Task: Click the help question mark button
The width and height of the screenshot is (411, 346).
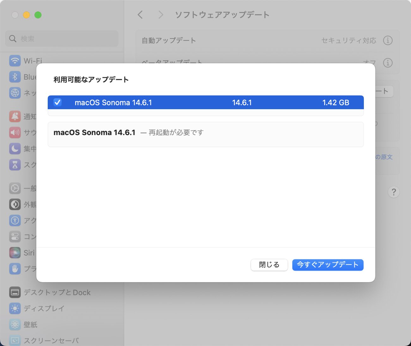Action: (x=394, y=192)
